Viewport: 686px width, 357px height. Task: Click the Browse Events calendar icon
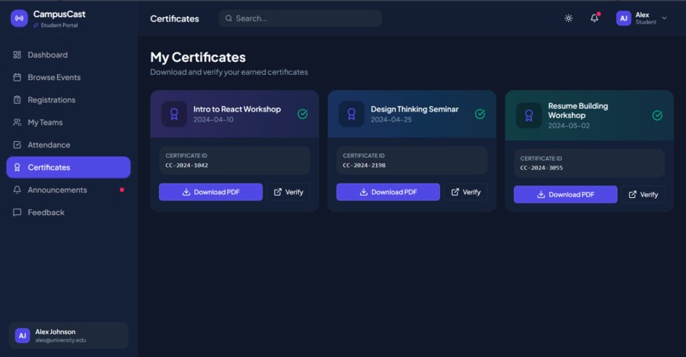tap(17, 77)
